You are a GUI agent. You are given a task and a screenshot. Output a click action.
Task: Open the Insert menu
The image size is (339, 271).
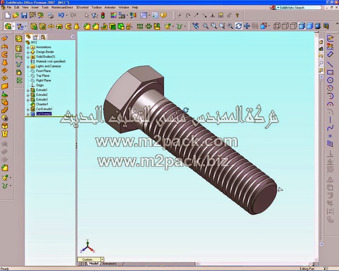[35, 8]
